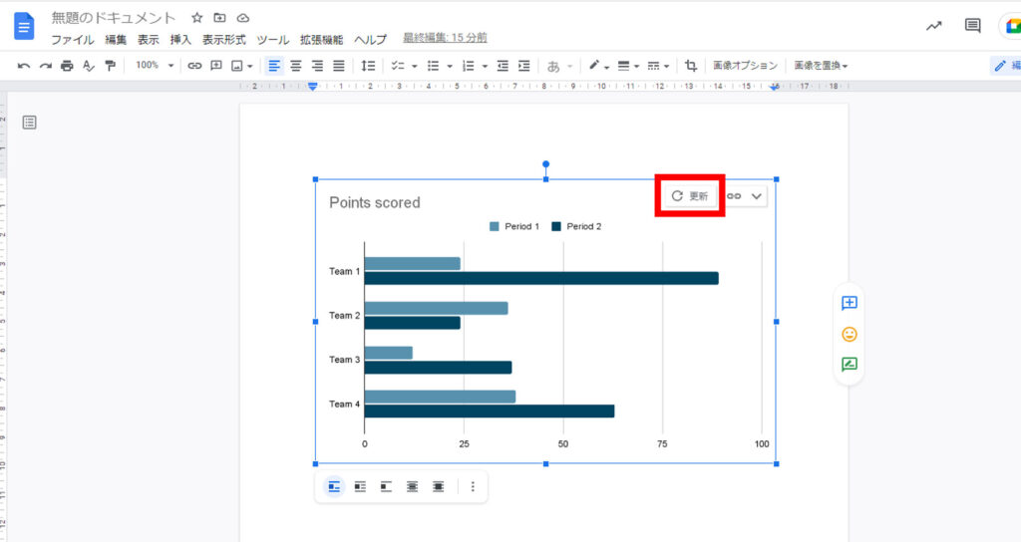Screen dimensions: 1021x542
Task: Open the editing mode pencil button
Action: pyautogui.click(x=1005, y=66)
